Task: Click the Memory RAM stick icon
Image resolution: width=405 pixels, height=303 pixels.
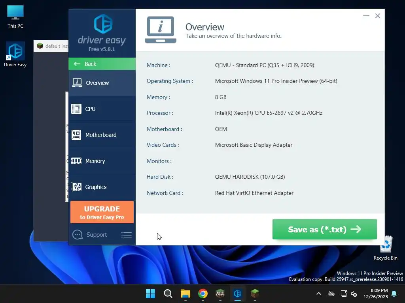Action: pyautogui.click(x=76, y=161)
